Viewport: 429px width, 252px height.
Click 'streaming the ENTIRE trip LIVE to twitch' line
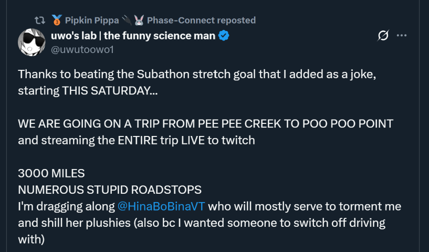pos(137,140)
